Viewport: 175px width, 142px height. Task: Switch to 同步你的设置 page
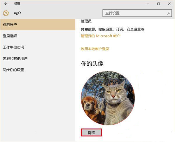pos(13,70)
